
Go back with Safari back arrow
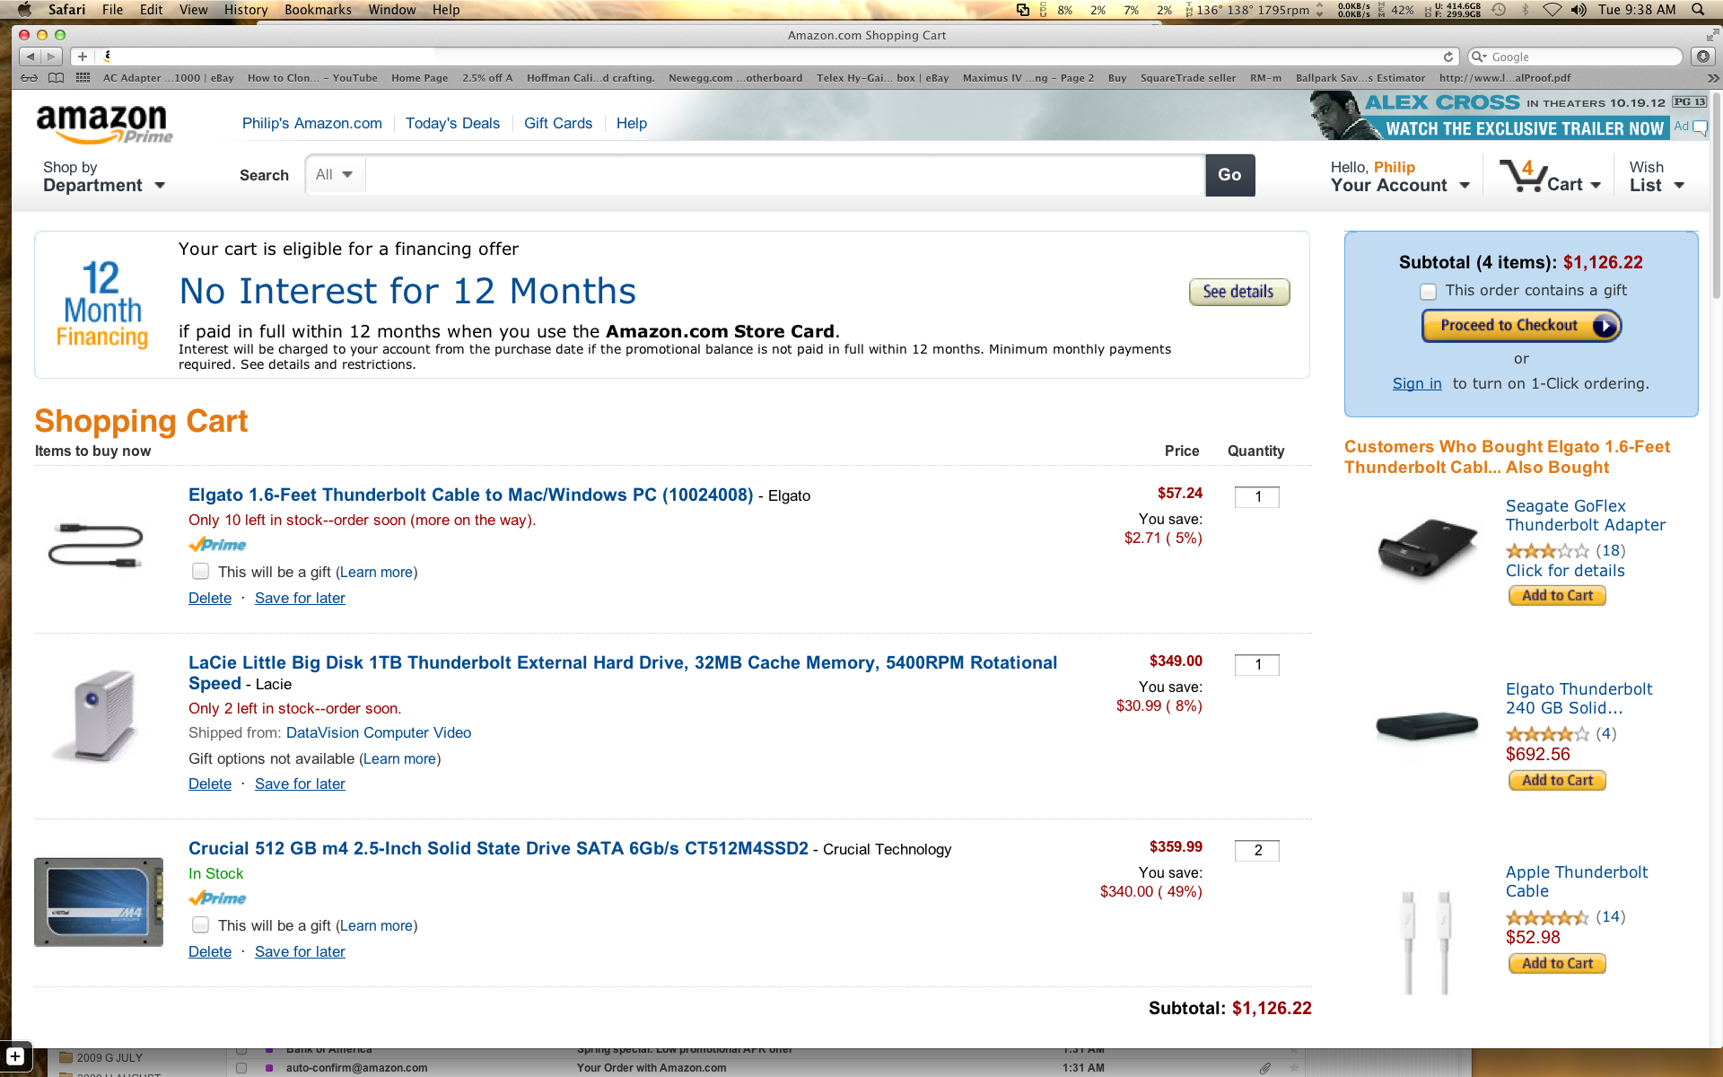[x=30, y=57]
